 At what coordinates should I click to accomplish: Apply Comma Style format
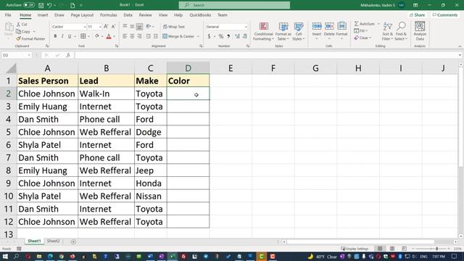pyautogui.click(x=228, y=36)
